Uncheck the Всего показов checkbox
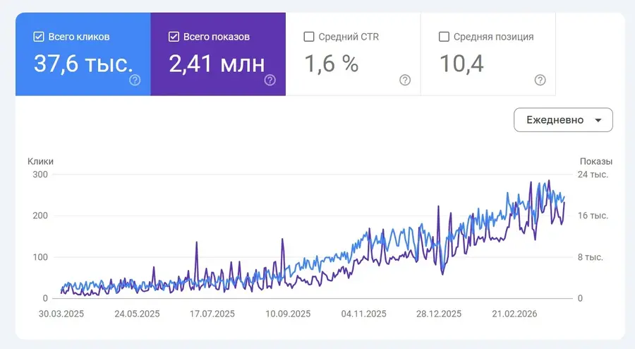Screen dimensions: 635x349 click(174, 37)
